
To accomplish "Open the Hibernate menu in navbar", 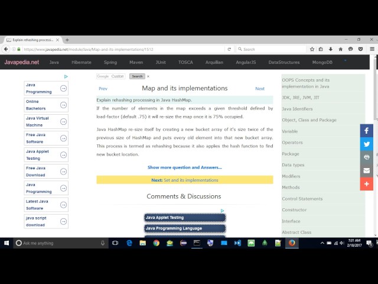I will [x=82, y=62].
